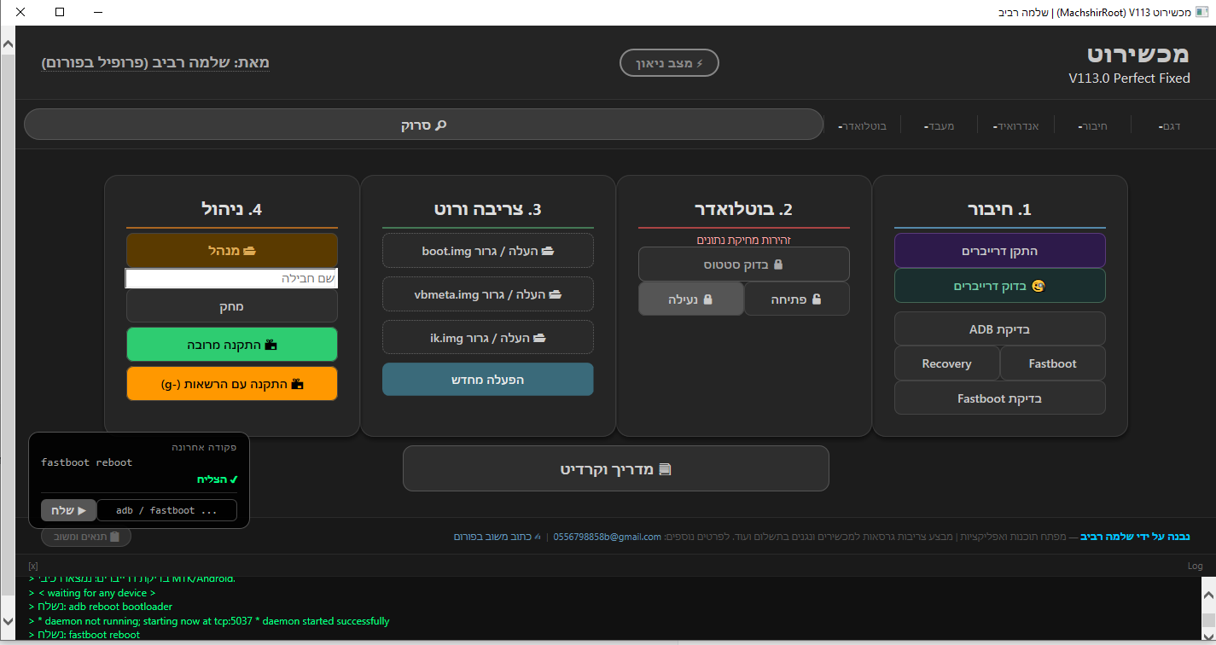The width and height of the screenshot is (1216, 645).
Task: Upload ik.img via folder drop zone
Action: [487, 337]
